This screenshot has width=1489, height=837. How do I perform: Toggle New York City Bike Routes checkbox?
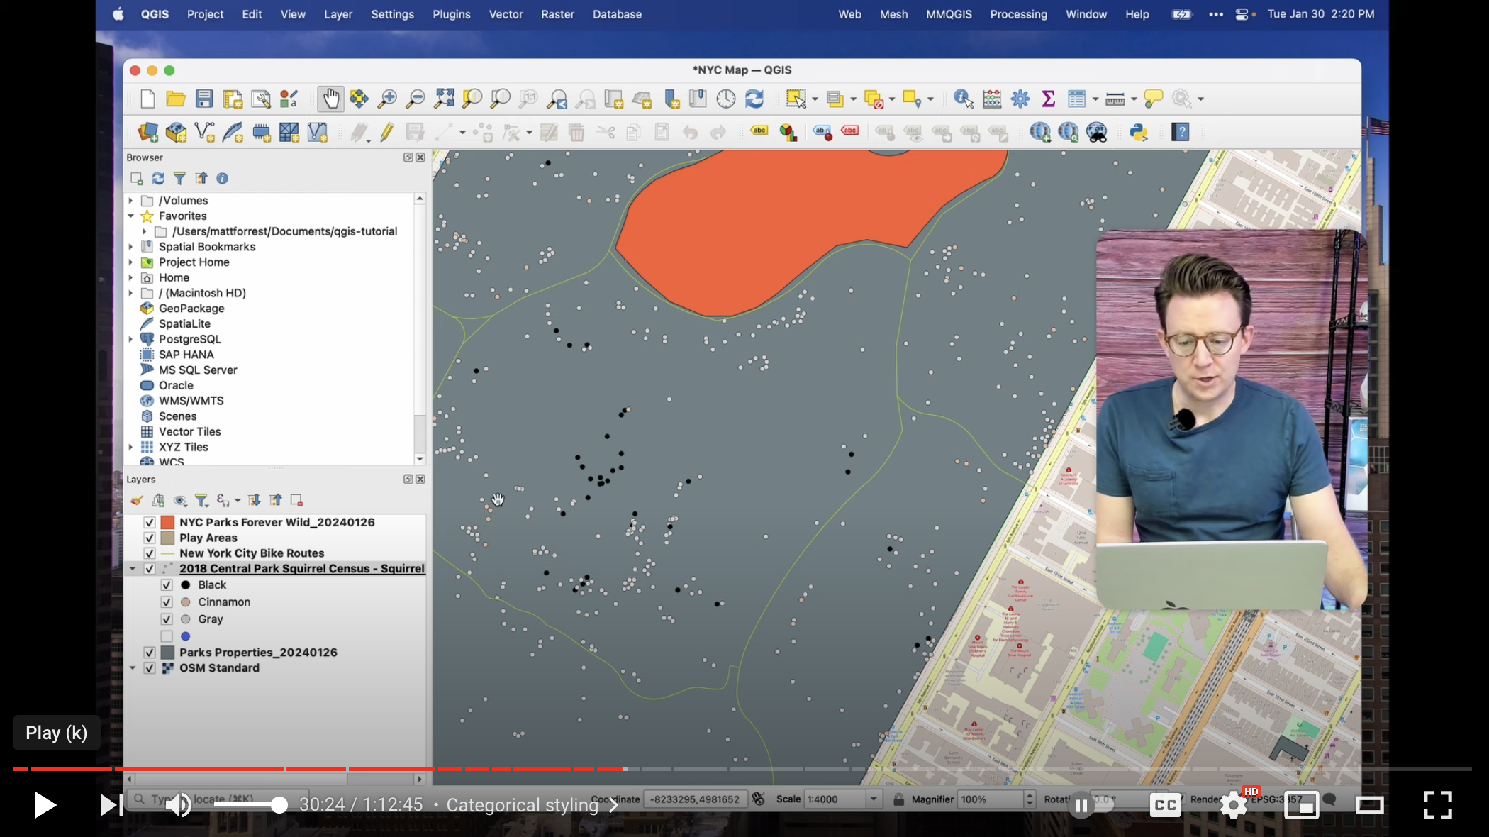(x=150, y=553)
